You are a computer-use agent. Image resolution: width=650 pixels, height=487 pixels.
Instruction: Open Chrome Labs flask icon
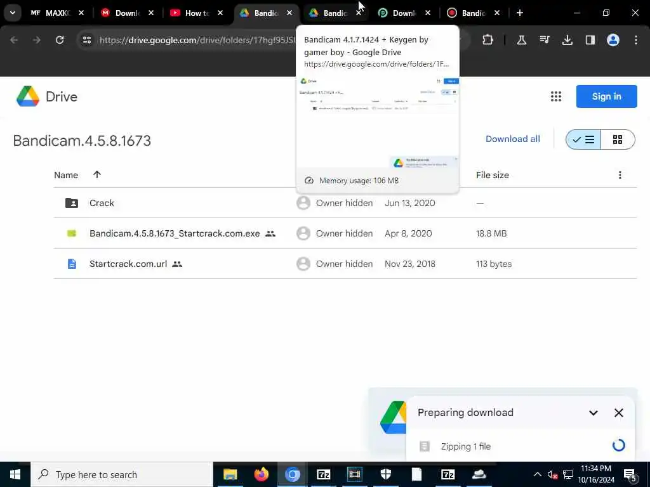[522, 40]
